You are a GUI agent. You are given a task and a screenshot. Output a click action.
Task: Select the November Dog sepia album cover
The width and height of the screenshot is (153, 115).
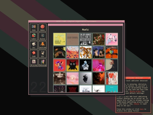pos(59,78)
